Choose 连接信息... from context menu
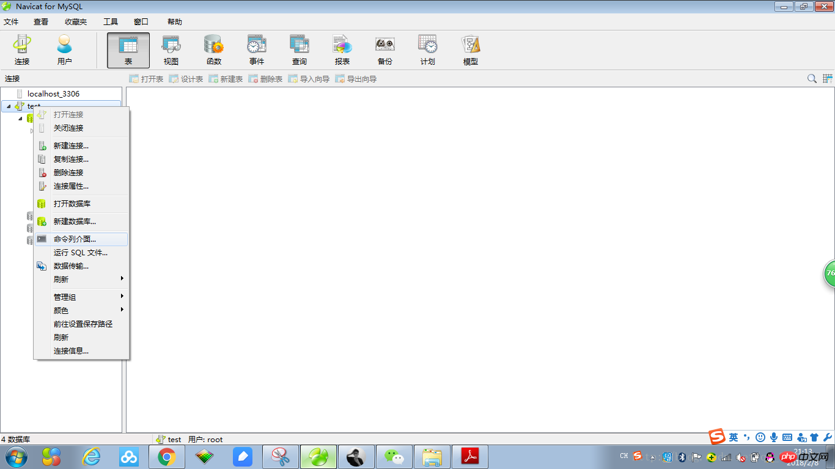835x469 pixels. 81,351
